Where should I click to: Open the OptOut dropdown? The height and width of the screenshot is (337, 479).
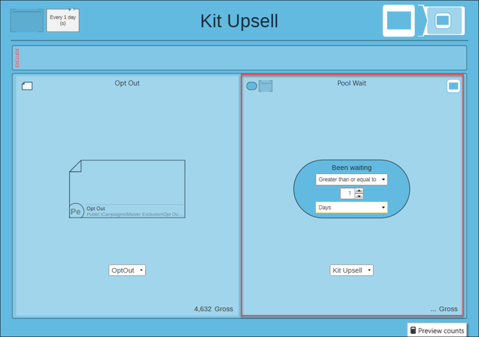[x=127, y=270]
